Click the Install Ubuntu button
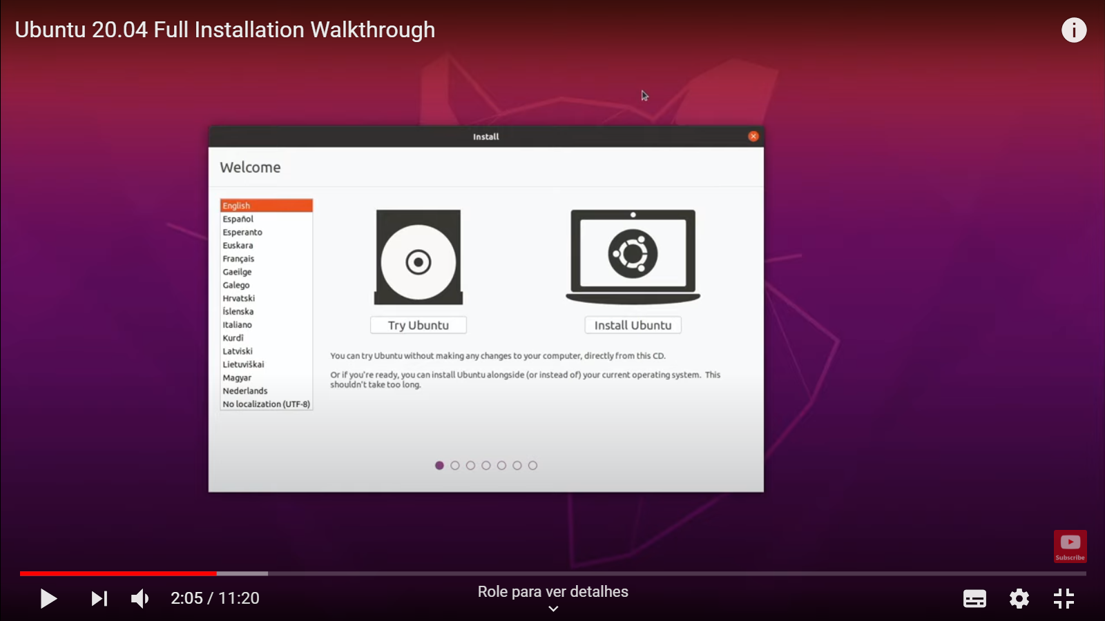The width and height of the screenshot is (1105, 621). tap(633, 325)
